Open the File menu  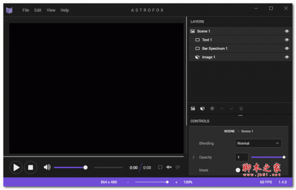click(26, 10)
